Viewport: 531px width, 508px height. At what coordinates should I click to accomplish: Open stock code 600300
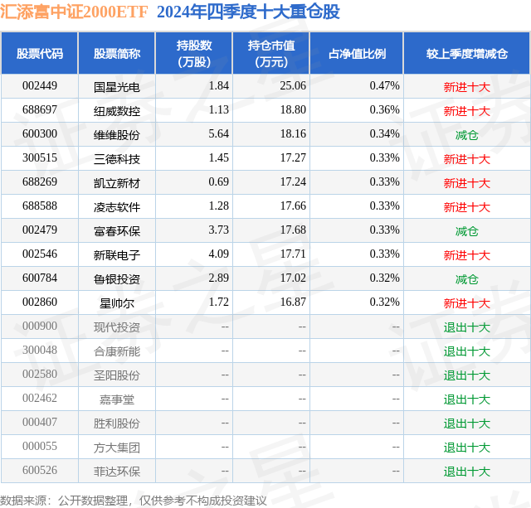point(40,134)
